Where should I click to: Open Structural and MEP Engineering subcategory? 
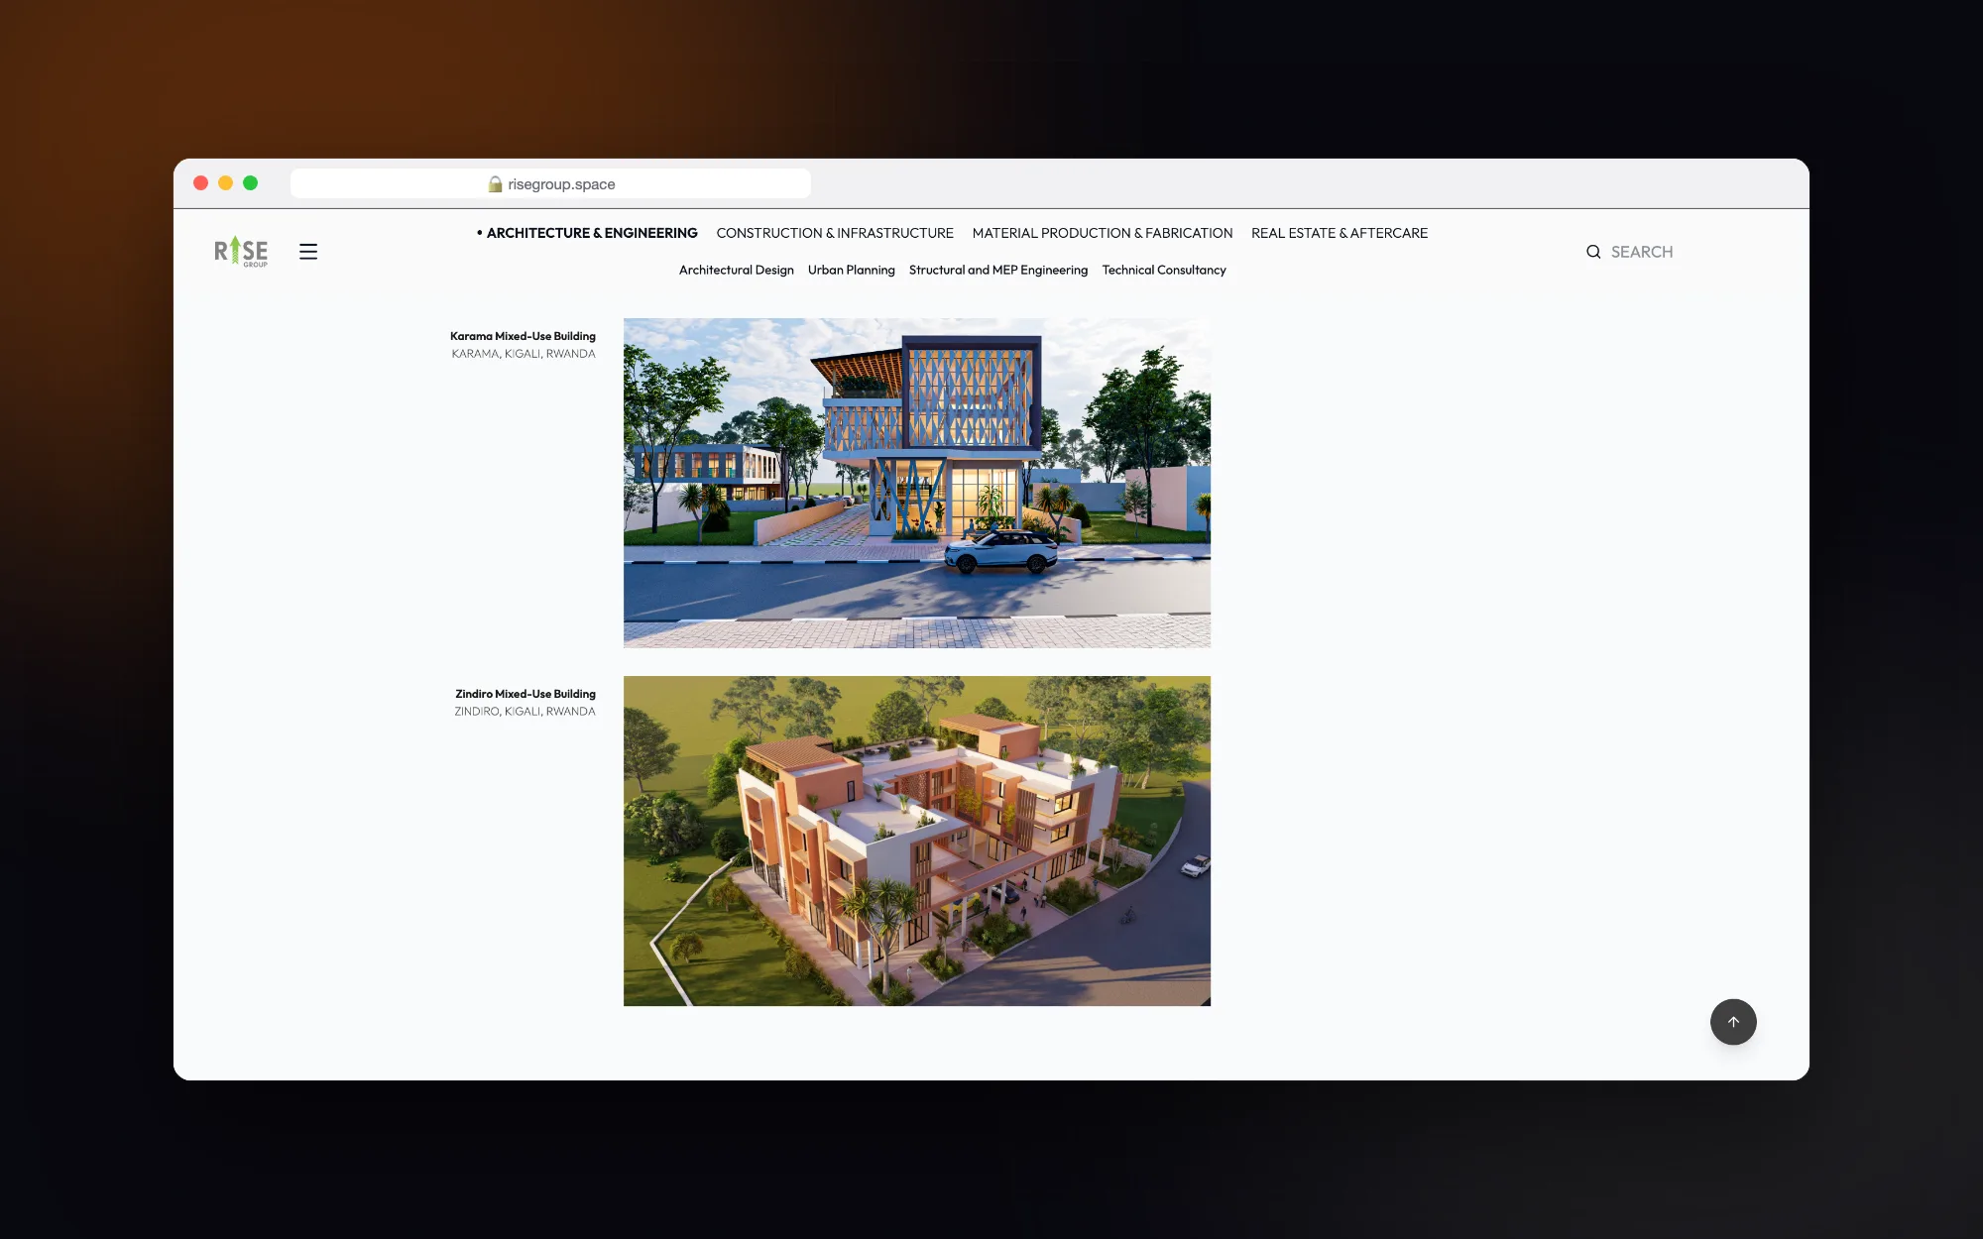[998, 270]
